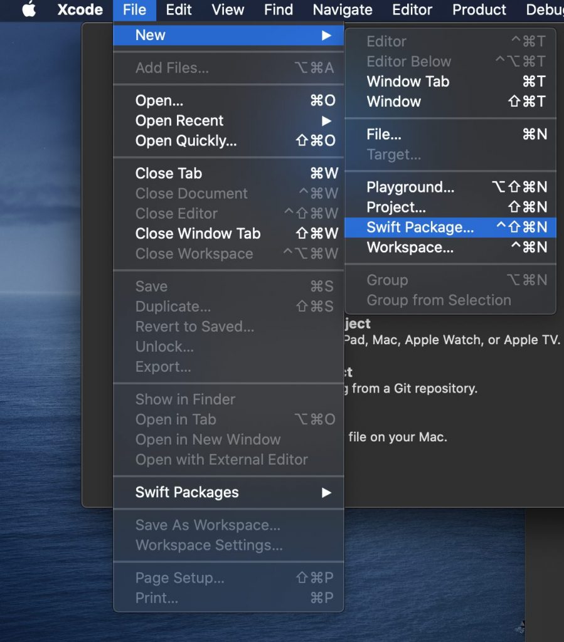564x642 pixels.
Task: Open the Navigate menu
Action: click(x=342, y=9)
